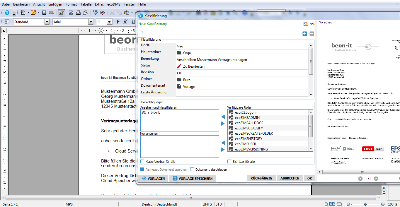This screenshot has width=400, height=207.
Task: Click the Abbrechen button
Action: pos(290,178)
